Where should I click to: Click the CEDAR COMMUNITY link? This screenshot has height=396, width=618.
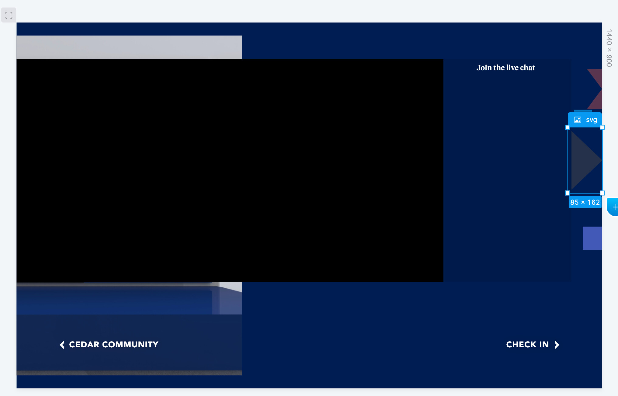click(x=113, y=345)
